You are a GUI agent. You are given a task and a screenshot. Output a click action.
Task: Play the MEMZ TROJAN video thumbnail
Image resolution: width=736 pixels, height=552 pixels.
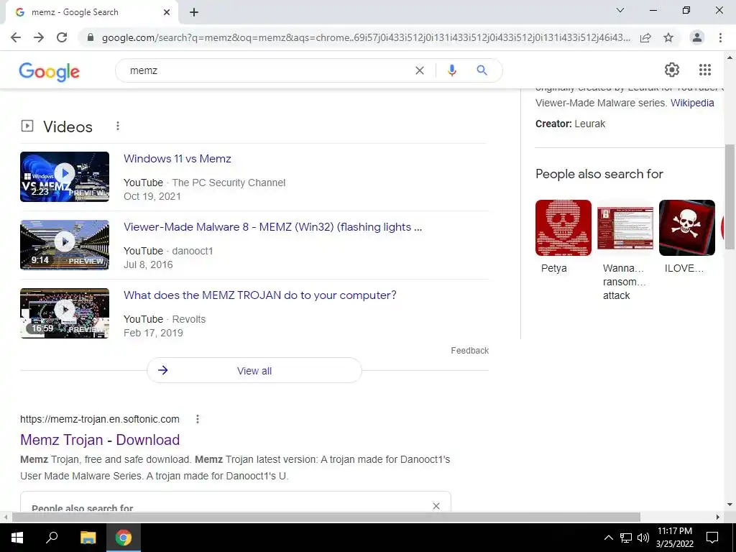(65, 313)
